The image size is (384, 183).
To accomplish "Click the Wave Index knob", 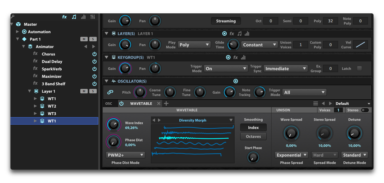I will click(114, 125).
